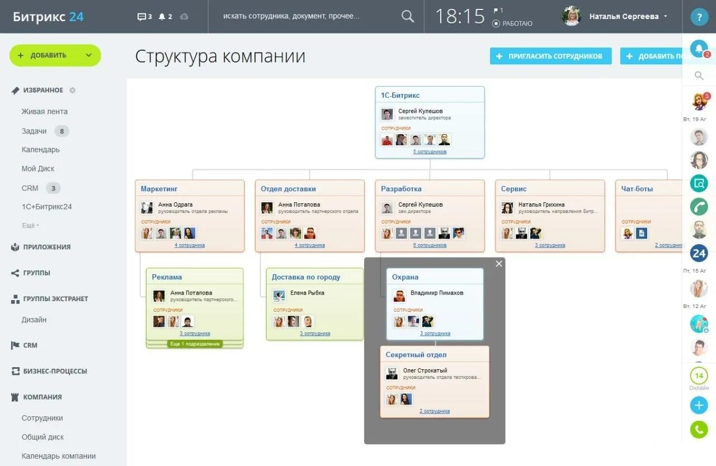Close the gray Охрана overlay panel
Screen dimensions: 716x466
coord(499,264)
